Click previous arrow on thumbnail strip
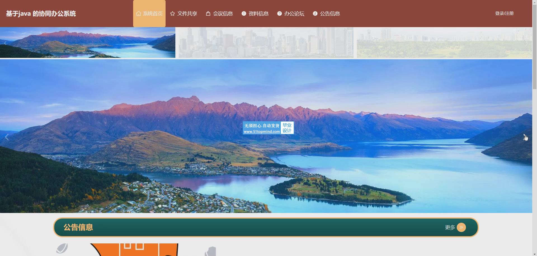The height and width of the screenshot is (256, 537). coord(5,43)
